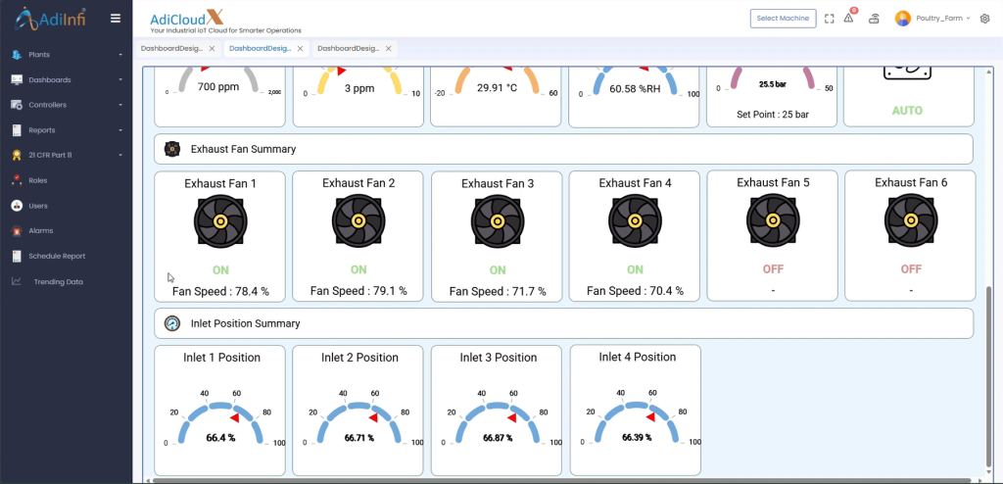Expand the Dashboards menu arrow
The image size is (1003, 484).
(120, 80)
